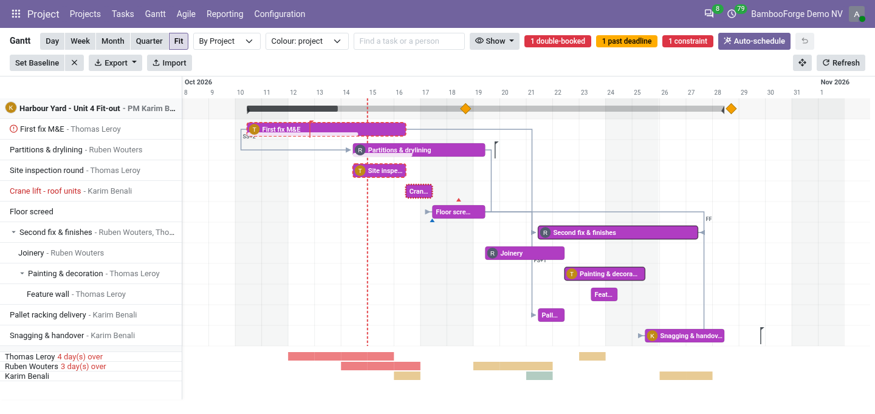This screenshot has height=414, width=875.
Task: Open the Show visibility dropdown
Action: click(x=495, y=41)
